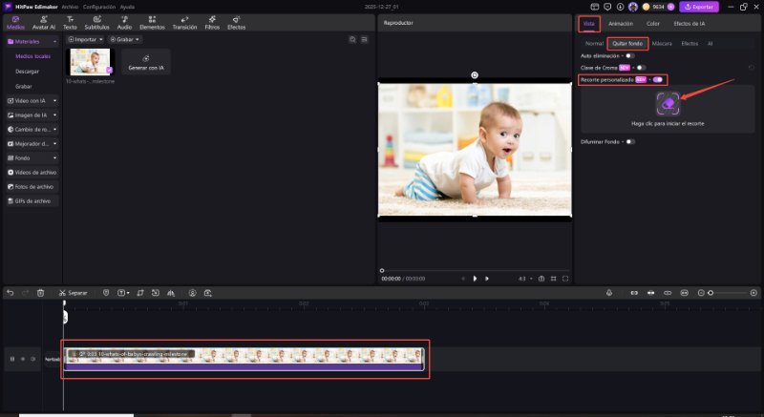Adjust the timeline zoom slider
764x417 pixels.
tap(711, 292)
